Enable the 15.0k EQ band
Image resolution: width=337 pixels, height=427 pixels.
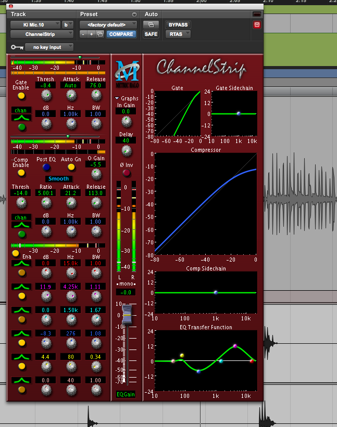pyautogui.click(x=22, y=273)
